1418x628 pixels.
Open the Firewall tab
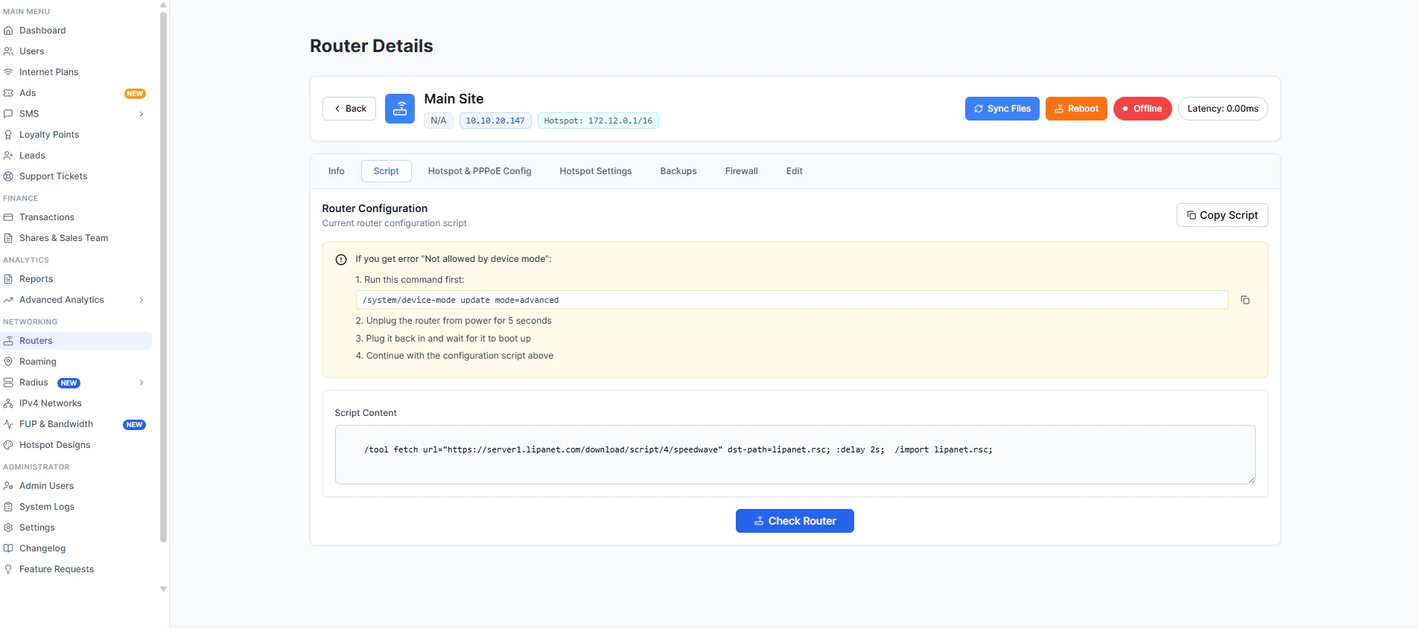pyautogui.click(x=742, y=171)
